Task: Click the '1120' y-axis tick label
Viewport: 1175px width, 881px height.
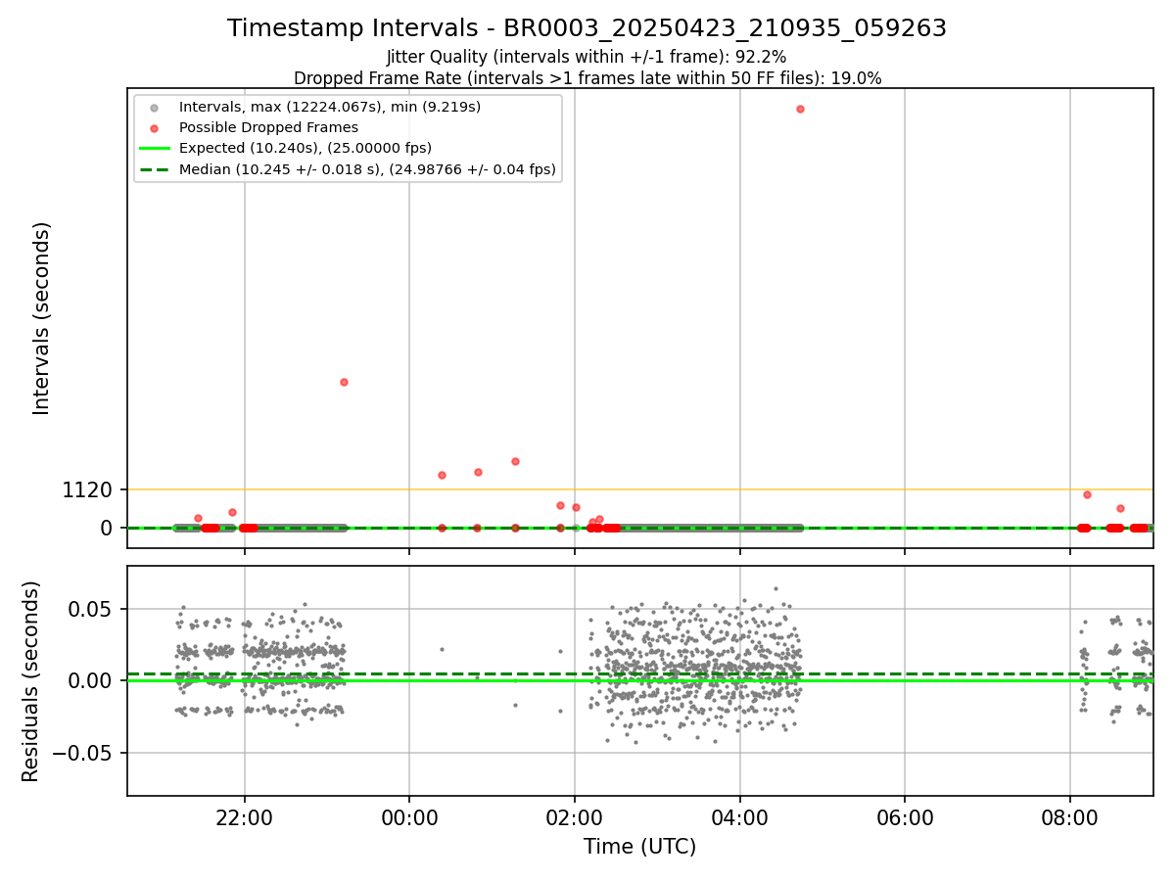Action: 87,489
